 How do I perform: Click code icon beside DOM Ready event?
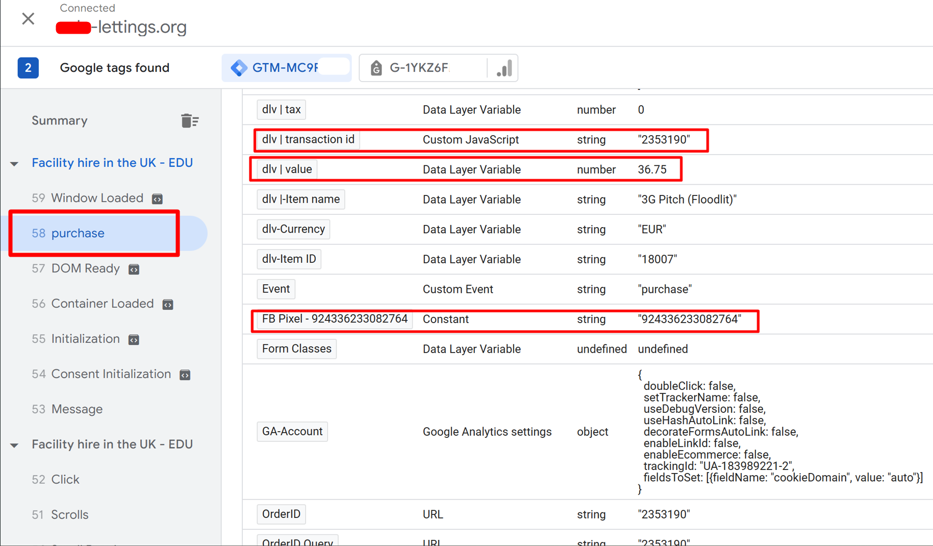(134, 269)
